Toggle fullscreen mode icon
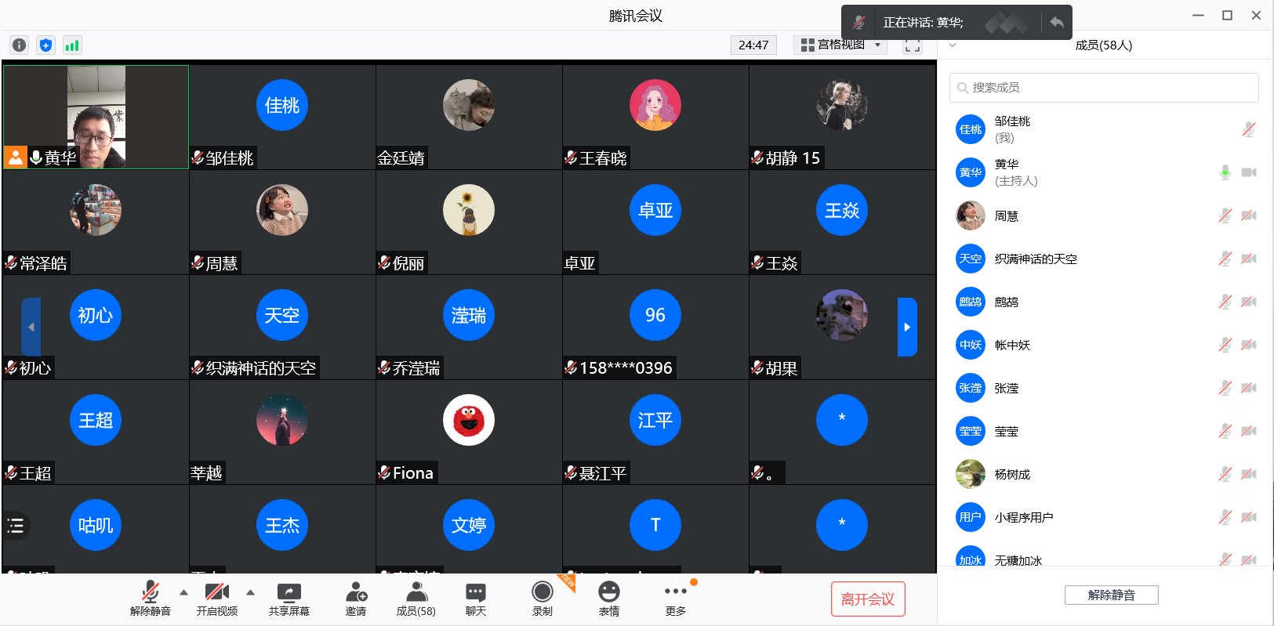Screen dimensions: 1274x626 coord(913,45)
